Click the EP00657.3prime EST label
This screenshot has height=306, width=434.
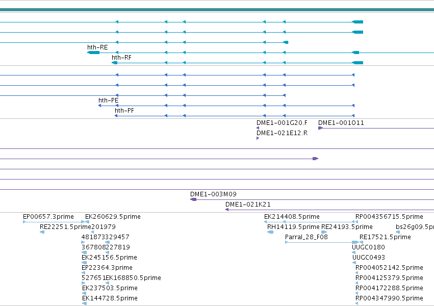point(48,217)
